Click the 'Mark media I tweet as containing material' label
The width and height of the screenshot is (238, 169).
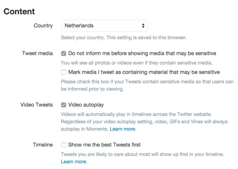(x=144, y=72)
